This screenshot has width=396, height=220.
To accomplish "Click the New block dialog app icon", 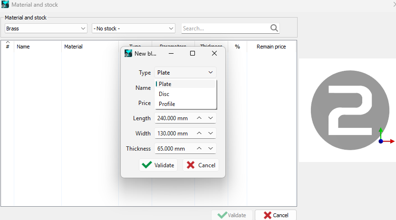I will click(x=128, y=53).
